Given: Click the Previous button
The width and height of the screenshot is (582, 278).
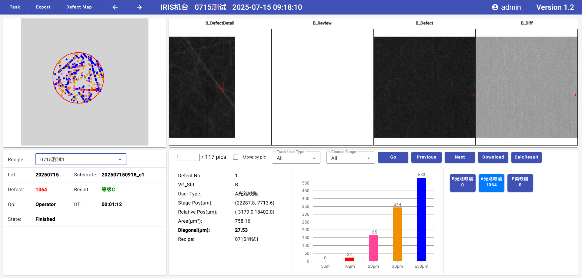Looking at the screenshot, I should pos(426,157).
